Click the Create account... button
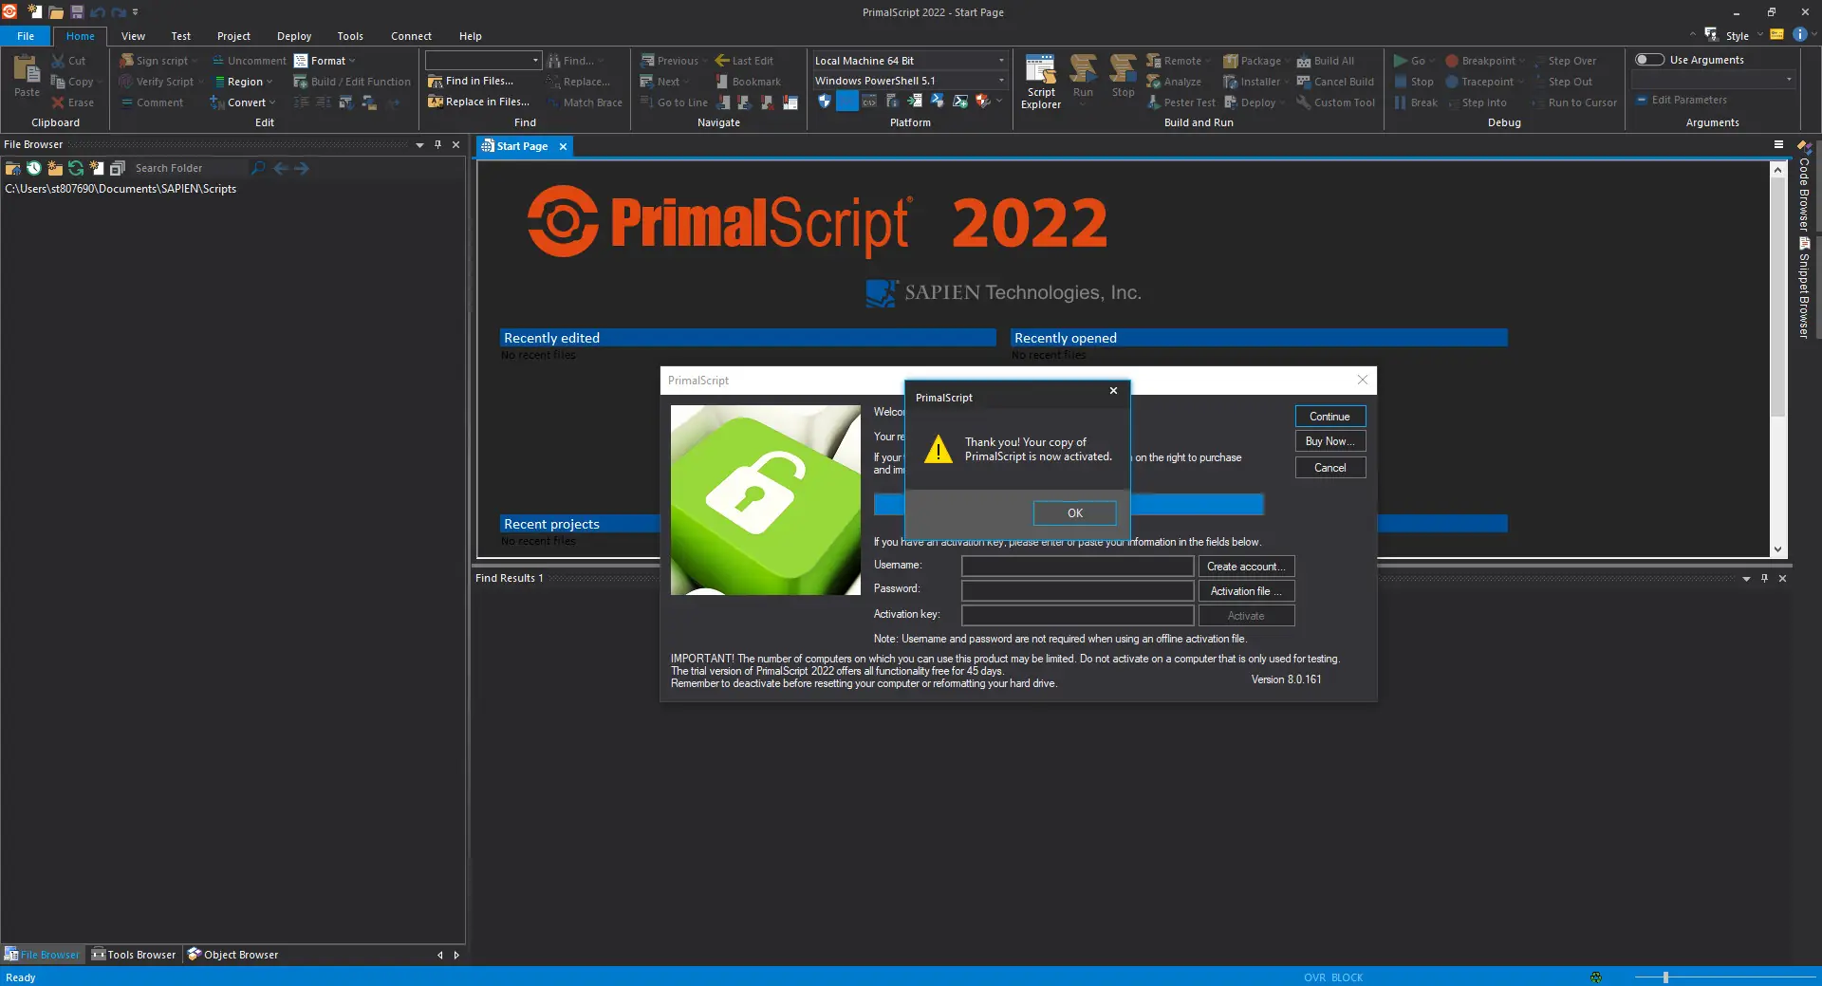Viewport: 1822px width, 986px height. click(x=1246, y=567)
